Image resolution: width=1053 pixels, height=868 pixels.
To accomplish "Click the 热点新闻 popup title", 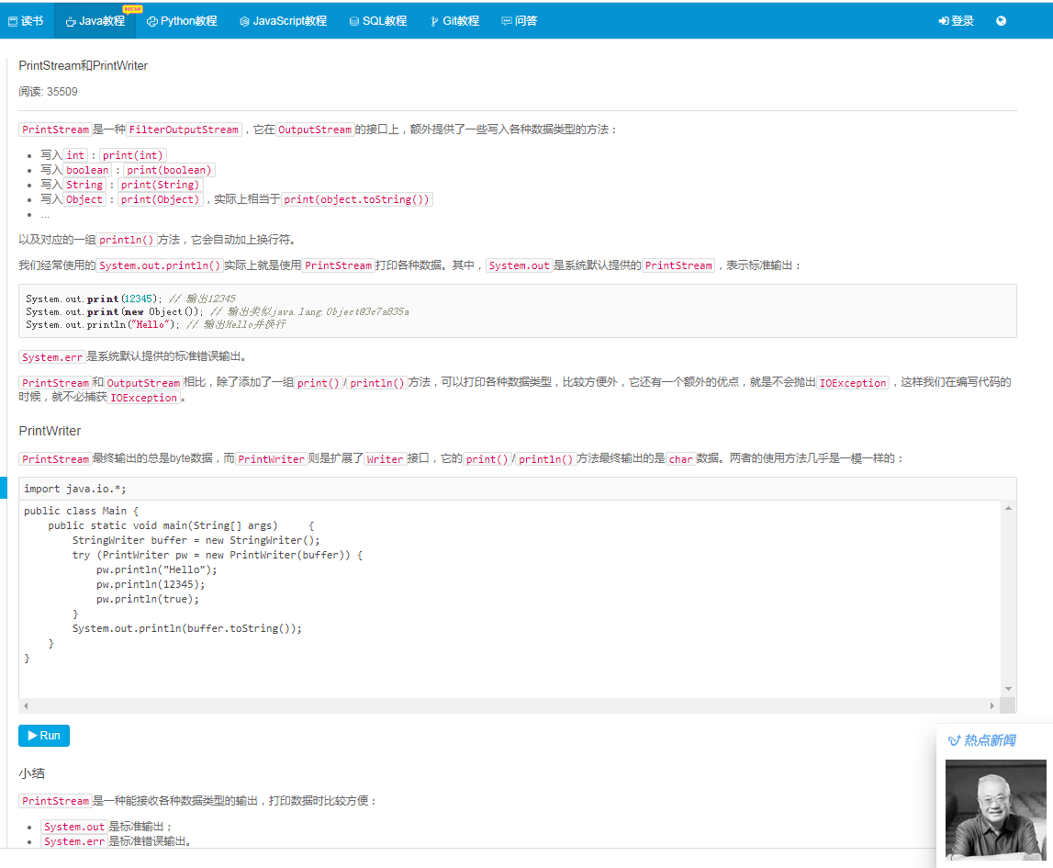I will (981, 740).
